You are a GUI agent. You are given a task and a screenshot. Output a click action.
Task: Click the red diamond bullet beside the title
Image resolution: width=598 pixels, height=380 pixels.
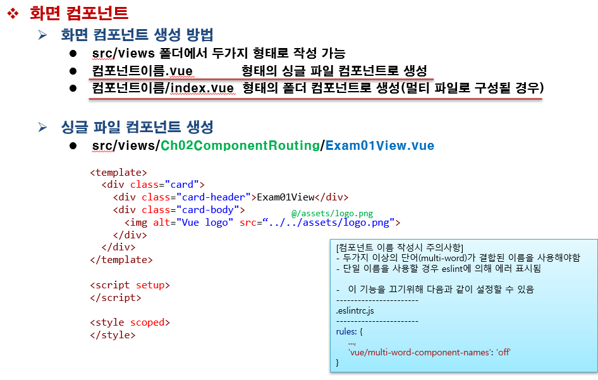click(x=13, y=14)
